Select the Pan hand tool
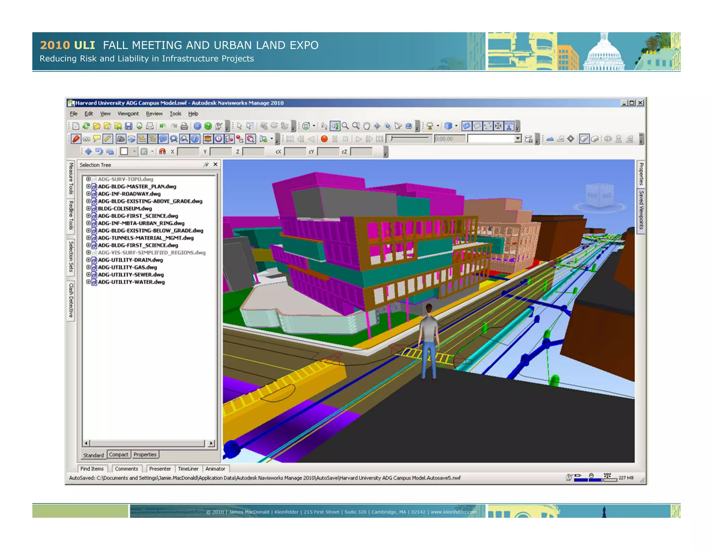Image resolution: width=713 pixels, height=550 pixels. (x=366, y=126)
